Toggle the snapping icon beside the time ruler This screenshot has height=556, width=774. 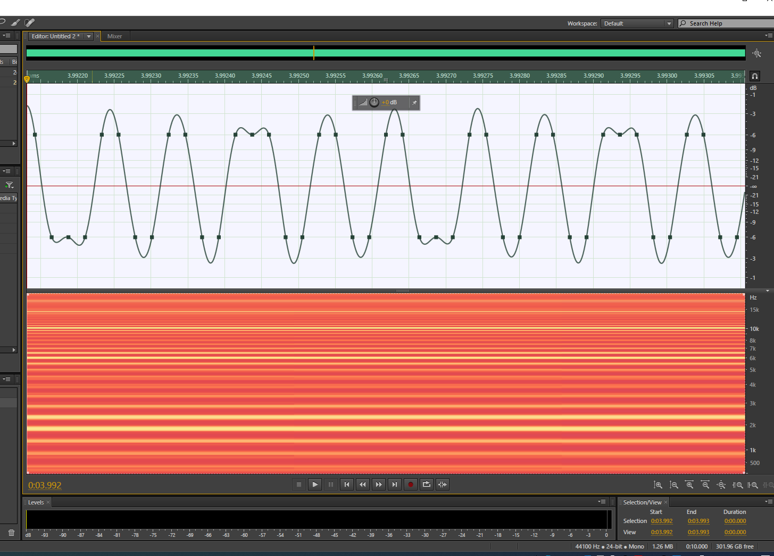(x=755, y=76)
